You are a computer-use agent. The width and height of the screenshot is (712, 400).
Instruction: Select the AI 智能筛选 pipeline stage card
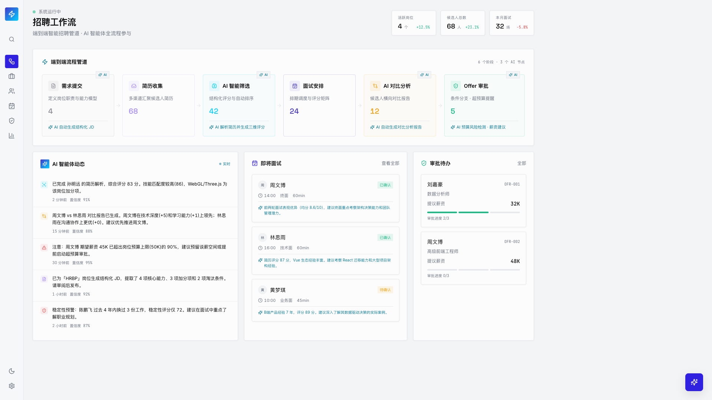[239, 106]
